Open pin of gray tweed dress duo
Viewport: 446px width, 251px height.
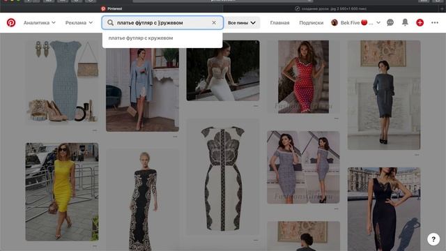pyautogui.click(x=304, y=167)
